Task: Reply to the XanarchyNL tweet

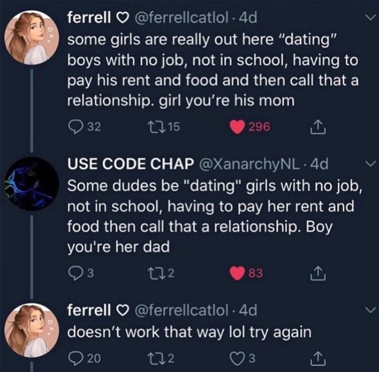Action: pyautogui.click(x=75, y=273)
